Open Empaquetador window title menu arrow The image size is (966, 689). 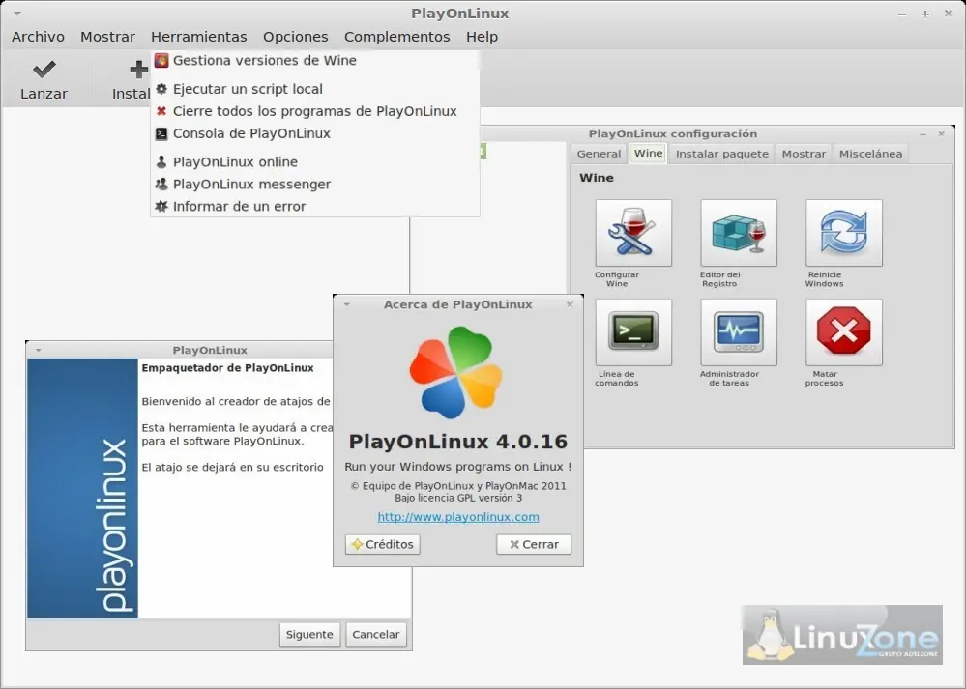pyautogui.click(x=39, y=351)
